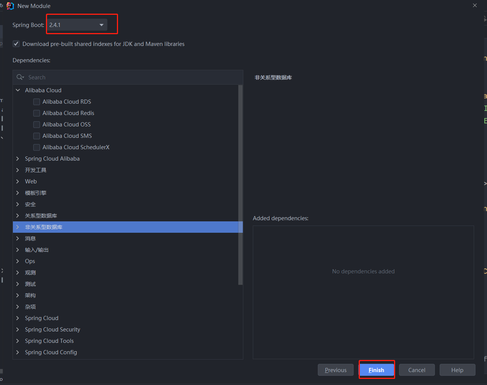This screenshot has width=487, height=385.
Task: Click the dependencies Search field
Action: click(x=128, y=77)
